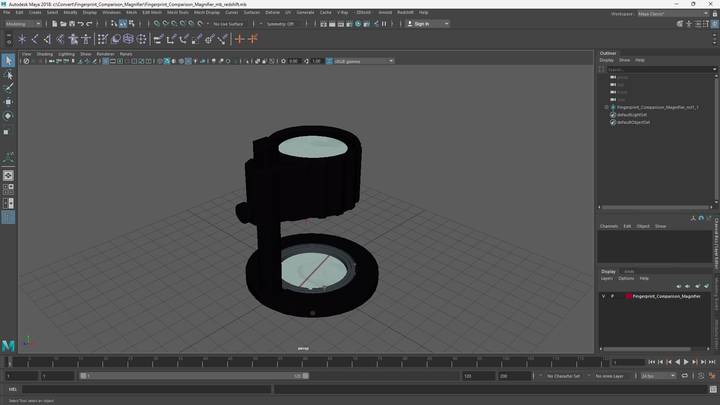Toggle viewport grid display icon

pyautogui.click(x=106, y=61)
